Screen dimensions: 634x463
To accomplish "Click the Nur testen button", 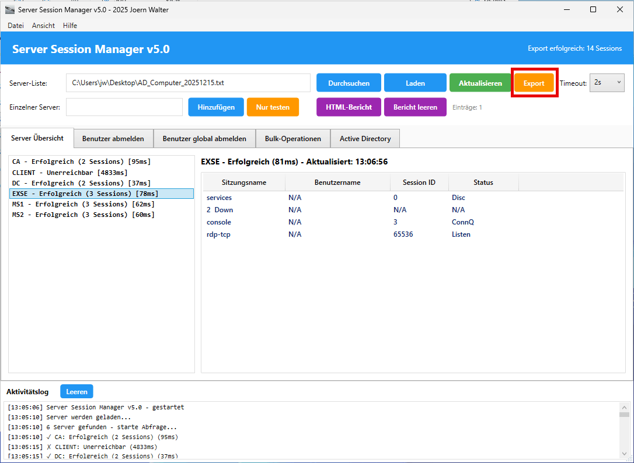I will 273,107.
